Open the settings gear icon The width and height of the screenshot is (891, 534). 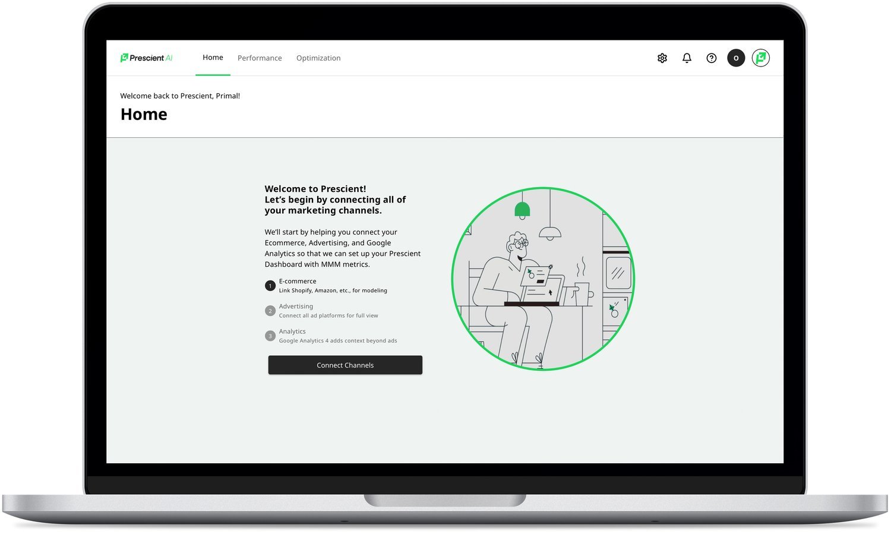[x=662, y=58]
